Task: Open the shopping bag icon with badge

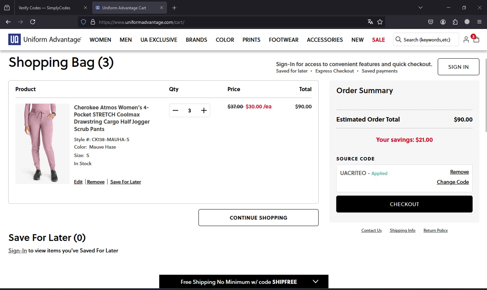Action: tap(476, 39)
